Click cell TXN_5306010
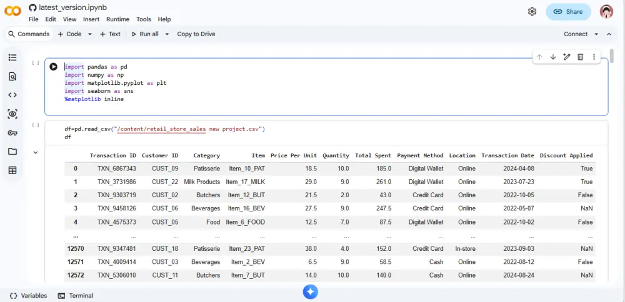Screen dimensions: 625x302 [x=116, y=275]
